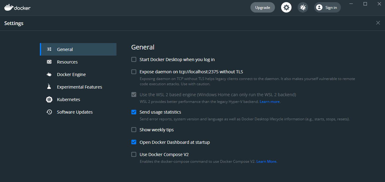The width and height of the screenshot is (385, 182).
Task: Click the Exposing daemon on TCP description text
Action: (x=247, y=81)
